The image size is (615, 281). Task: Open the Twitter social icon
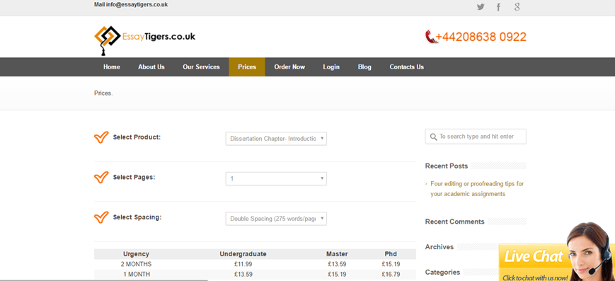[481, 6]
